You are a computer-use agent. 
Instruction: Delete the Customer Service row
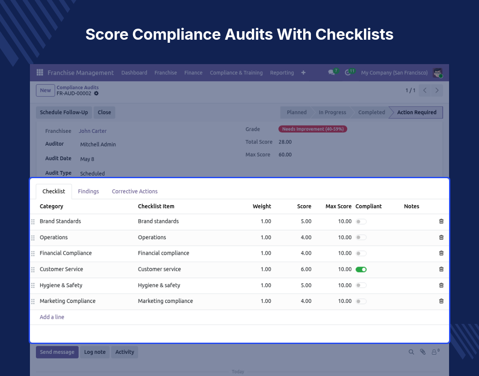441,269
